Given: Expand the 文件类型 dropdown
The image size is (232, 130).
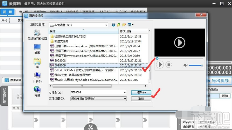Looking at the screenshot, I should [125, 99].
